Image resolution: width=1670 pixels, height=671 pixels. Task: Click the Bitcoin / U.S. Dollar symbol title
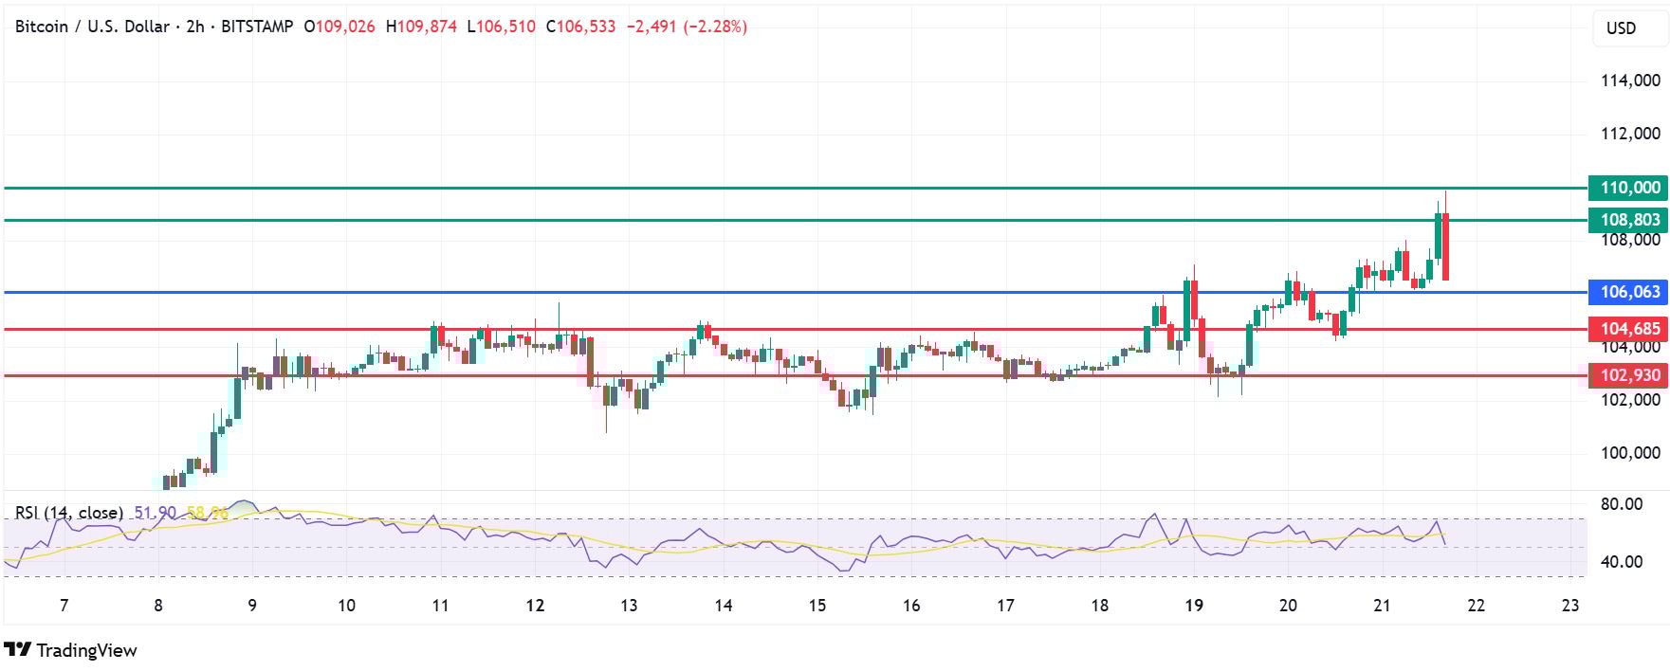[92, 27]
